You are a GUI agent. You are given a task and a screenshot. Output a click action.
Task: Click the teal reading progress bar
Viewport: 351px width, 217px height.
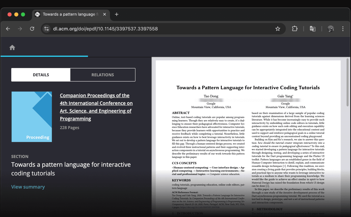[x=44, y=56]
